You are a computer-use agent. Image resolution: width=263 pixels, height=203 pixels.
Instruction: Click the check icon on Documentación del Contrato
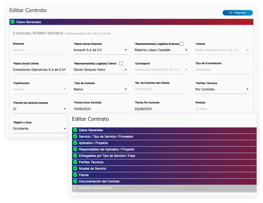pyautogui.click(x=75, y=181)
